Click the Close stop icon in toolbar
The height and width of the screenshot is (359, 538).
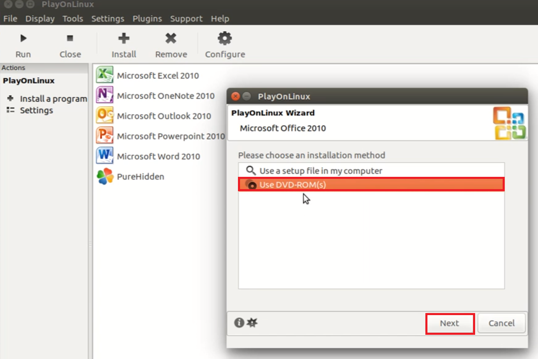(70, 38)
